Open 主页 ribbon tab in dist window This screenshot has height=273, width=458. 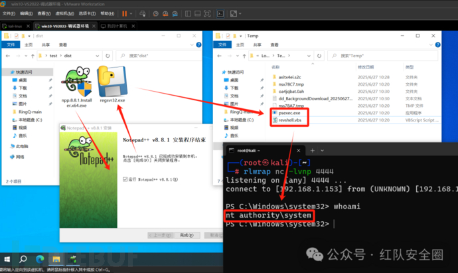29,45
